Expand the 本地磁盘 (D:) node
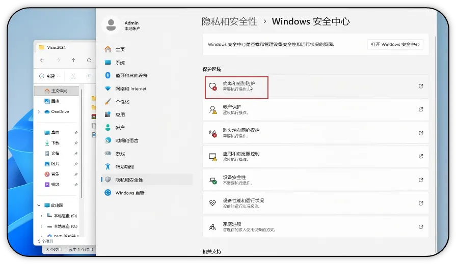The height and width of the screenshot is (264, 456). pyautogui.click(x=41, y=226)
